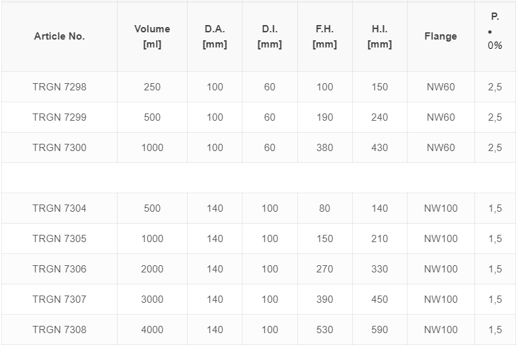Select article TRGN 7298
518x345 pixels.
(x=59, y=87)
